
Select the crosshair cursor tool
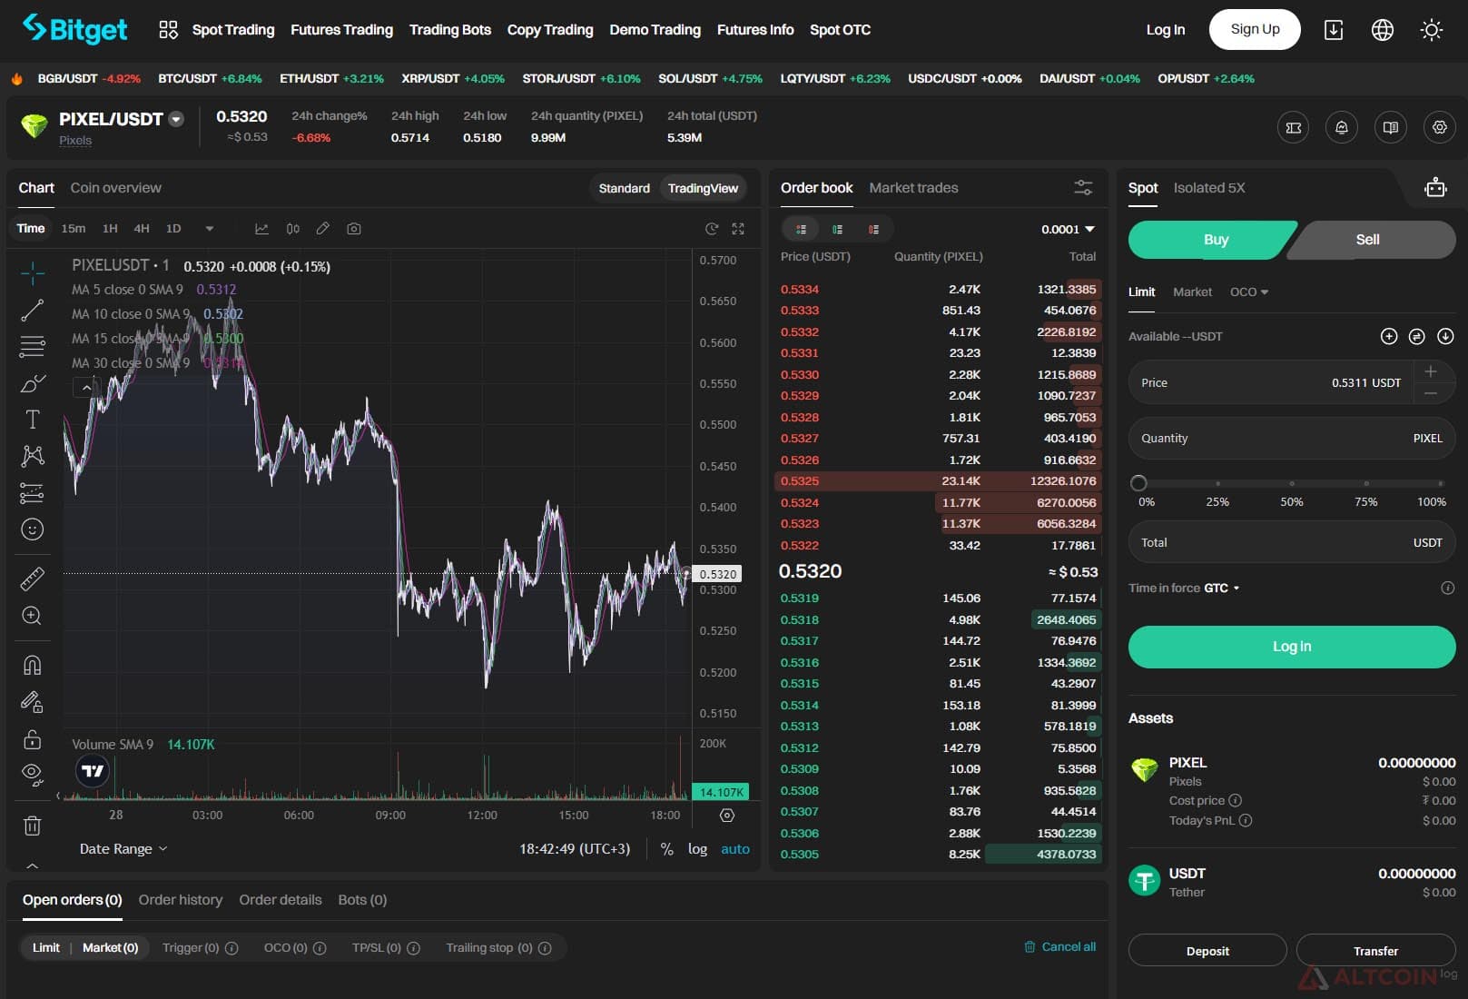click(x=33, y=272)
